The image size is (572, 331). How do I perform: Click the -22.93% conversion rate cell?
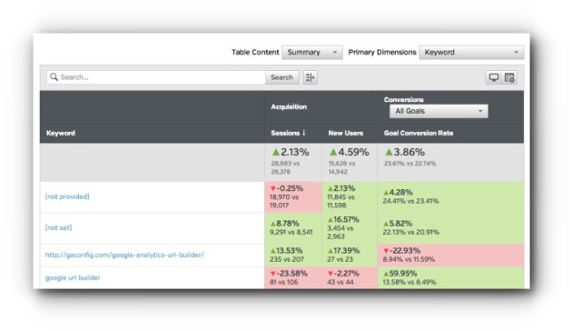450,255
